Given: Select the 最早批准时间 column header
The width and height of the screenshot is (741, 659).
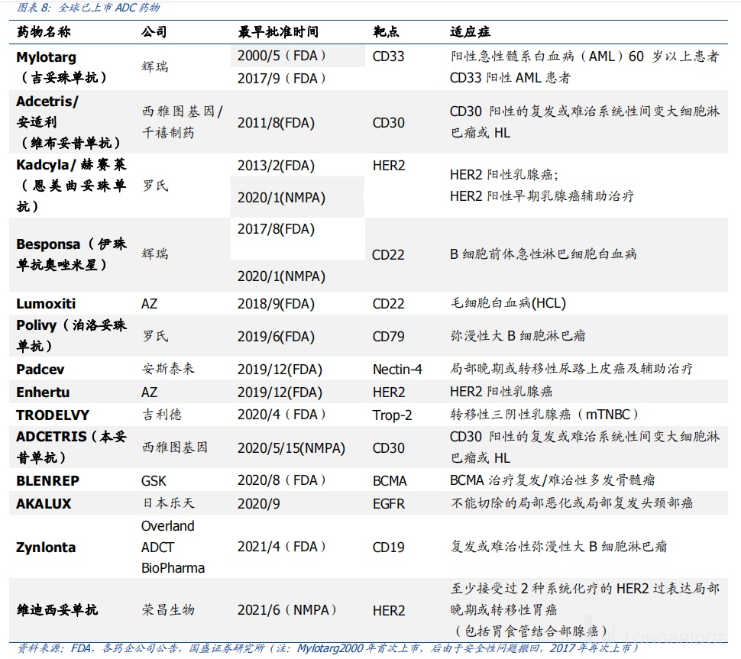Looking at the screenshot, I should [278, 32].
